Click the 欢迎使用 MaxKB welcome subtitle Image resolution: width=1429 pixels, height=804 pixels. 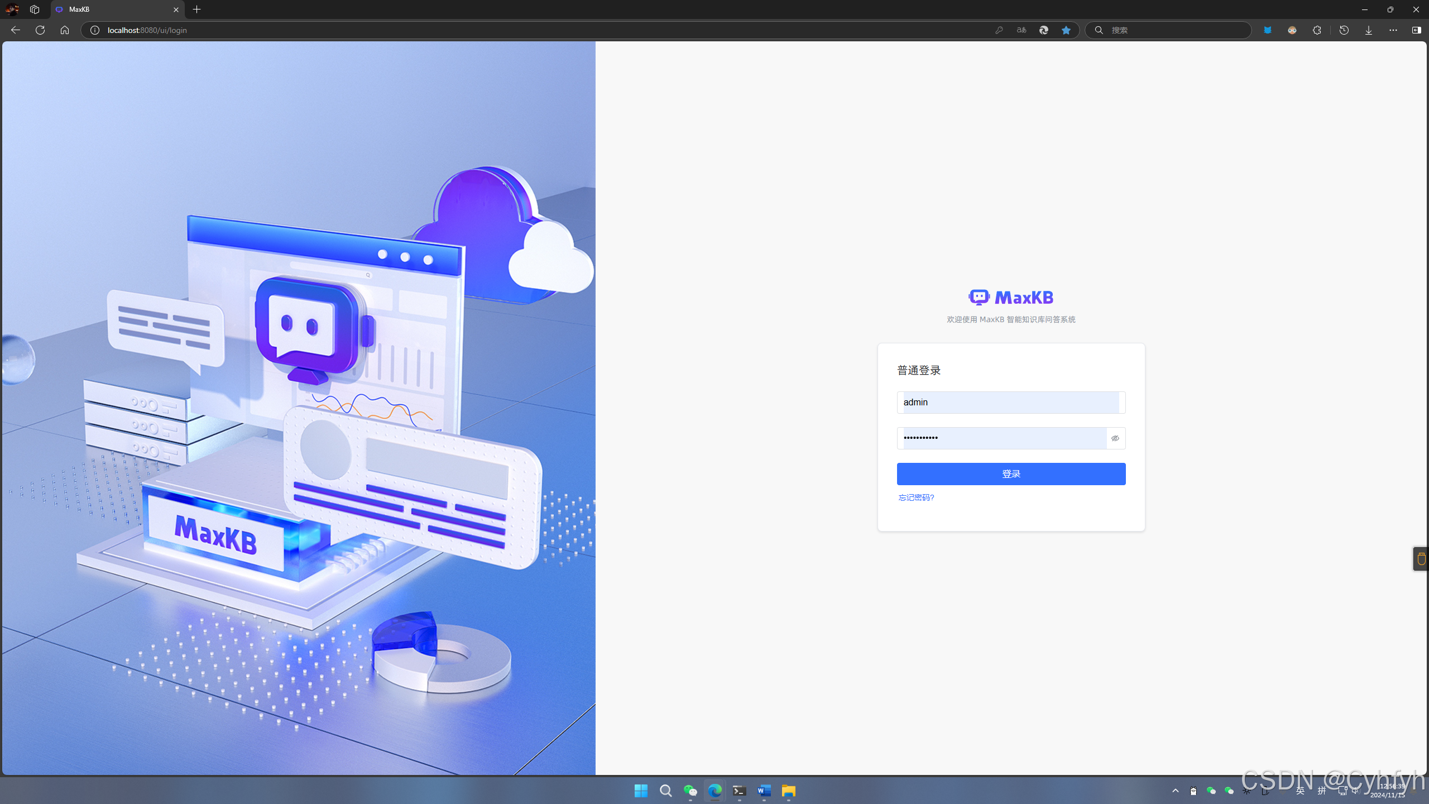pos(1011,319)
